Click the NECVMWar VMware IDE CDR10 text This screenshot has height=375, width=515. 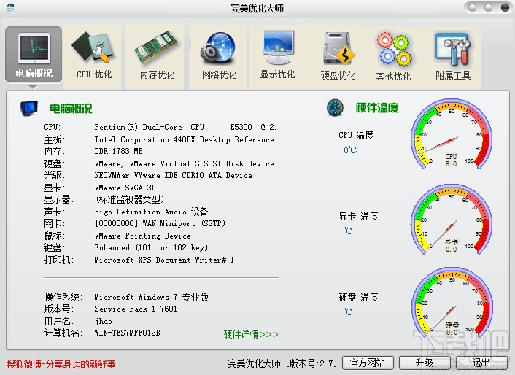[173, 175]
